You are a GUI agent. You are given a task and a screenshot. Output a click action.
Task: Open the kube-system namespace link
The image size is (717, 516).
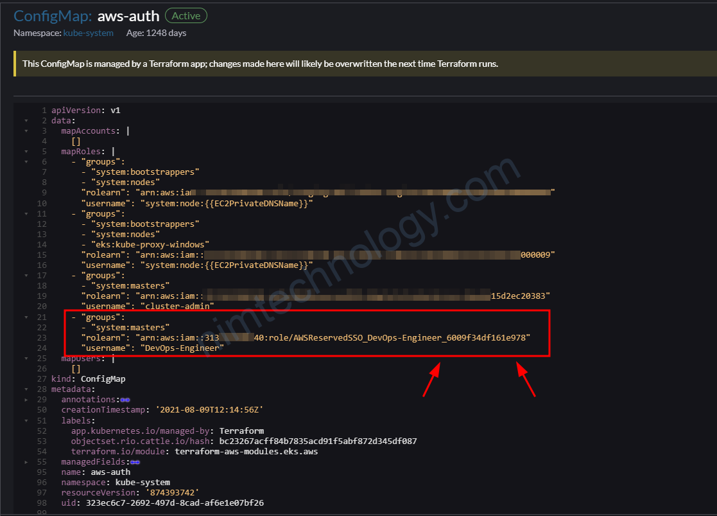pyautogui.click(x=88, y=33)
